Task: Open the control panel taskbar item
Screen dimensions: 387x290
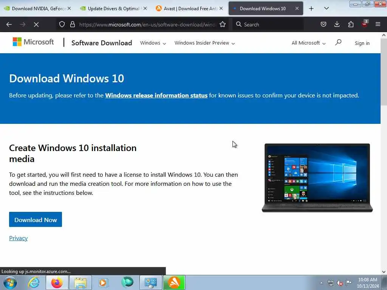Action: (150, 282)
